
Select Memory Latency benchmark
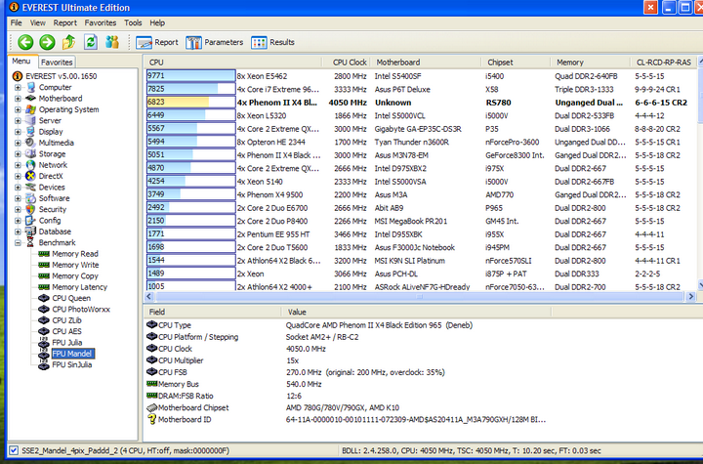coord(79,287)
